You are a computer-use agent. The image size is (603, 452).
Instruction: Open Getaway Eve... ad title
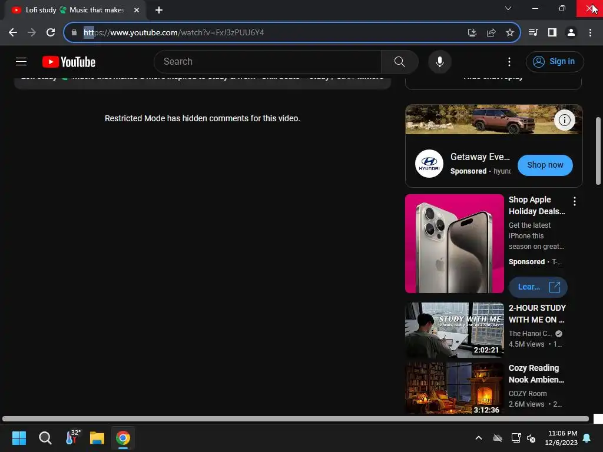pos(480,157)
